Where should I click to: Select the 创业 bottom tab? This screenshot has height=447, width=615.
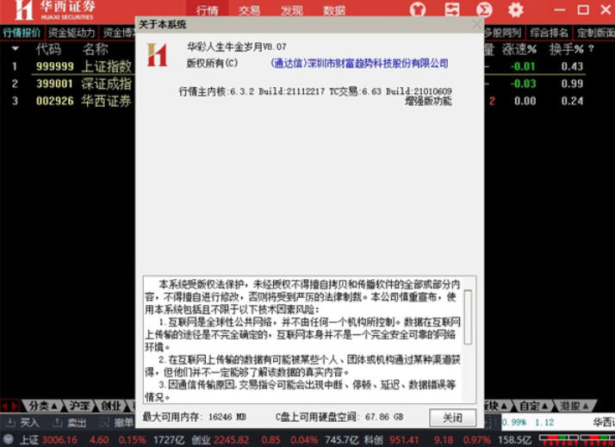click(110, 406)
